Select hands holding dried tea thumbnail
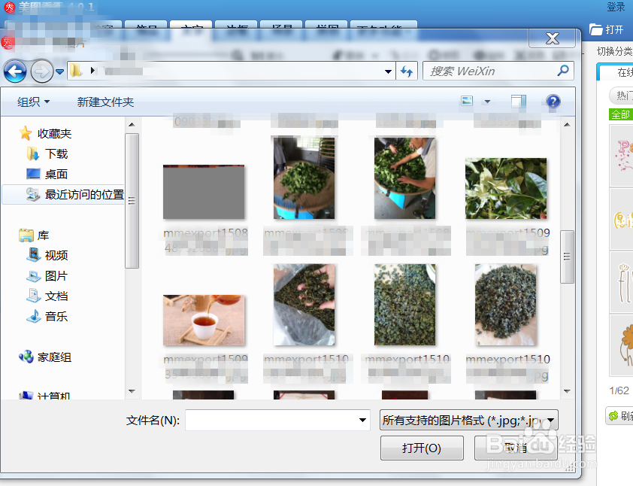The width and height of the screenshot is (633, 486). [304, 305]
